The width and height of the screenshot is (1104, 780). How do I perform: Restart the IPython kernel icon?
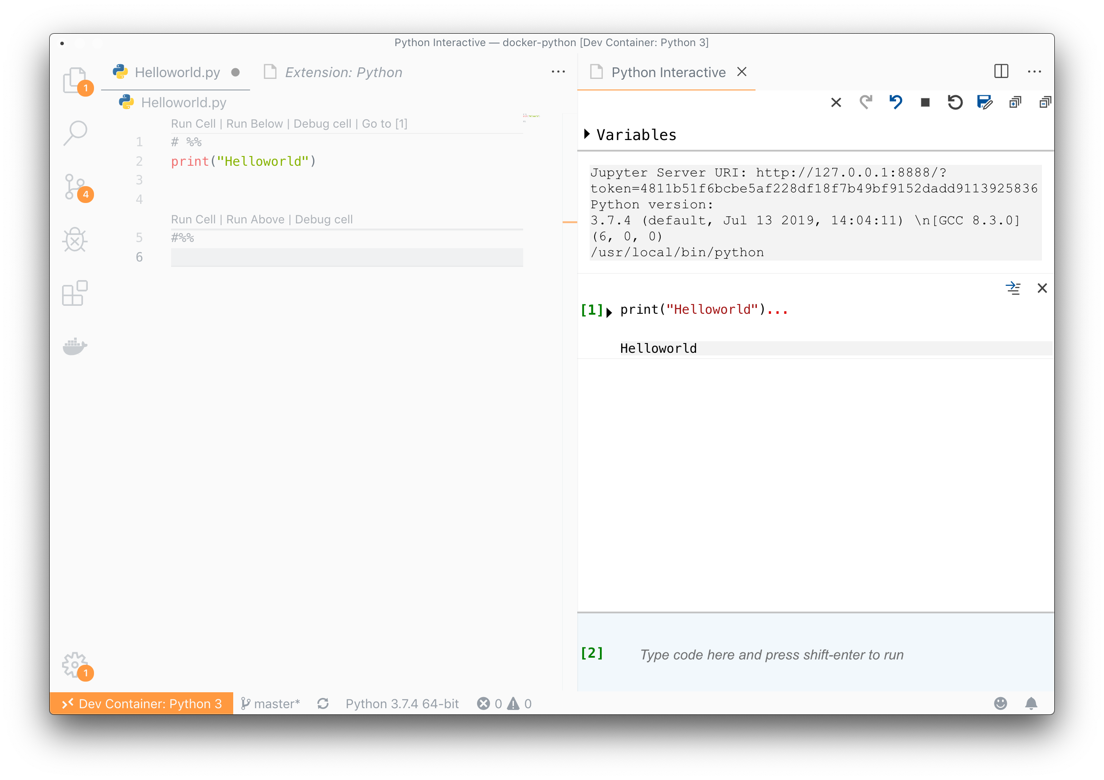tap(955, 102)
